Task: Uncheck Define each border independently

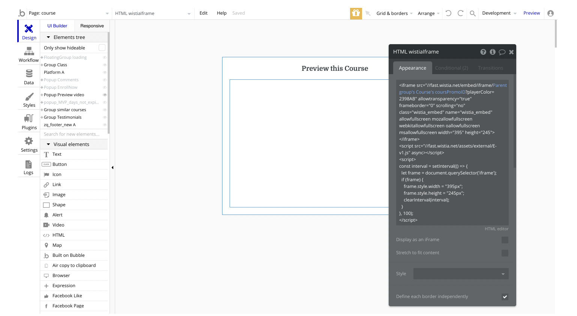Action: (505, 297)
